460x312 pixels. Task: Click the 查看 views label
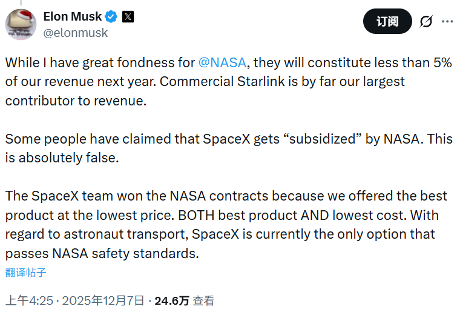click(x=203, y=300)
